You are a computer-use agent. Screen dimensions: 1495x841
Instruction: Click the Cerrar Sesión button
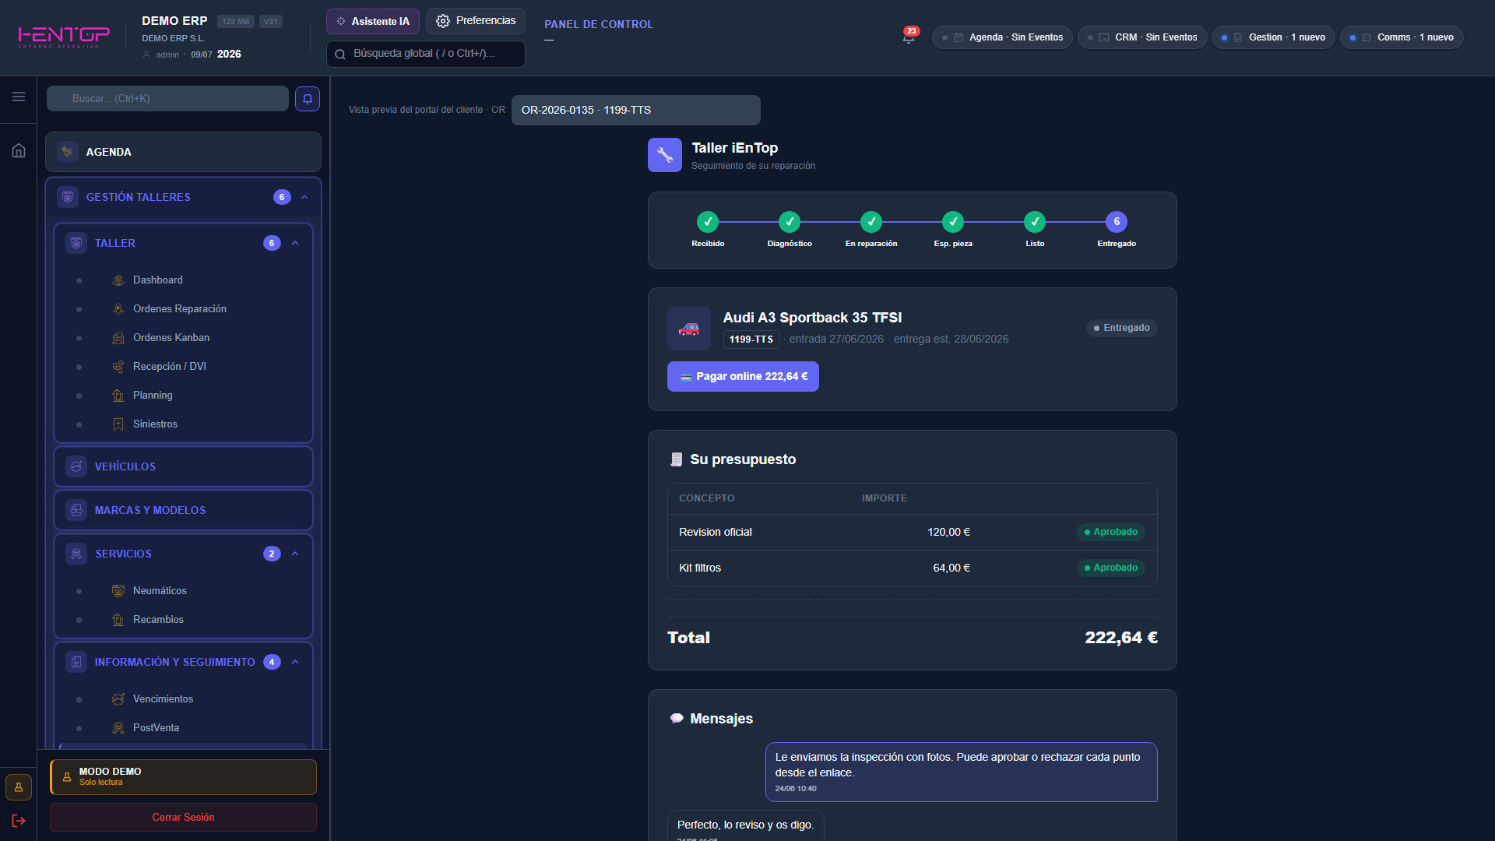coord(183,817)
